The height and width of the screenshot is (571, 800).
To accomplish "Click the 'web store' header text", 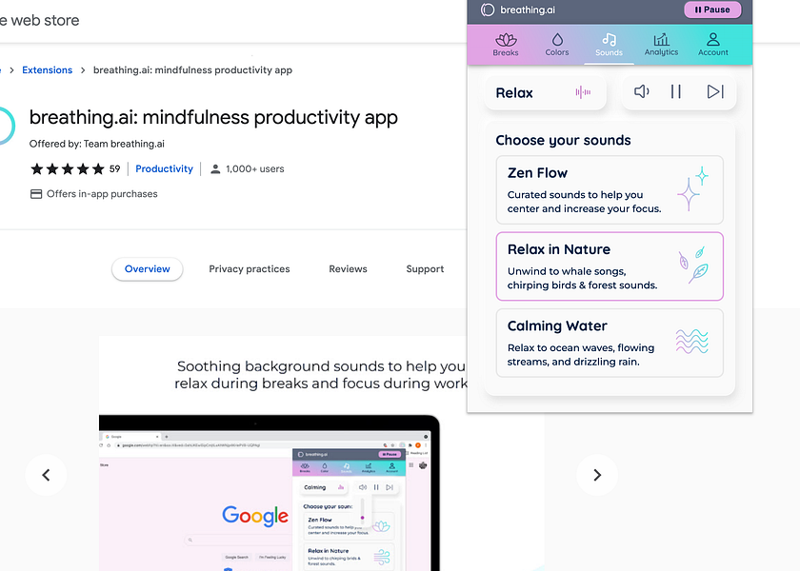I will click(x=45, y=20).
